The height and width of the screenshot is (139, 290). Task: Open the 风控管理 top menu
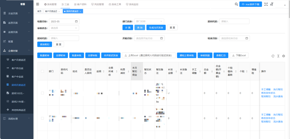[98, 4]
